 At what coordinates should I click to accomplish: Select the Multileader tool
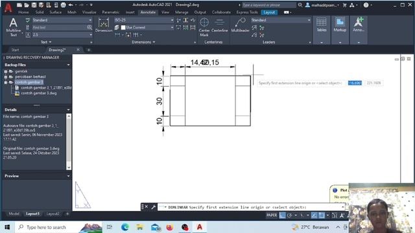[240, 25]
